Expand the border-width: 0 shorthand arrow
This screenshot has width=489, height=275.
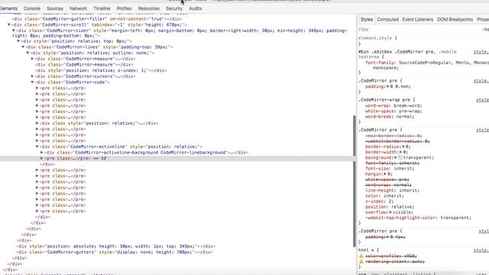point(400,152)
